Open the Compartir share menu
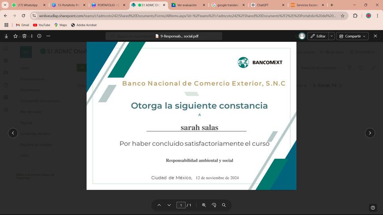Viewport: 383px width, 215px height. [x=352, y=36]
